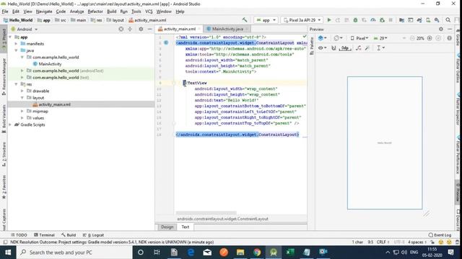
Task: Hide the Preview panel
Action: click(450, 29)
